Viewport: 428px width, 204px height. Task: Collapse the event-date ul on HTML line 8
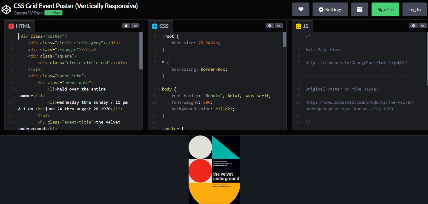pyautogui.click(x=16, y=83)
